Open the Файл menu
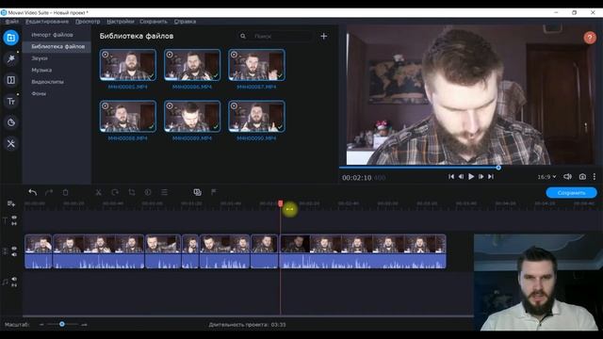Image resolution: width=603 pixels, height=339 pixels. (x=12, y=22)
